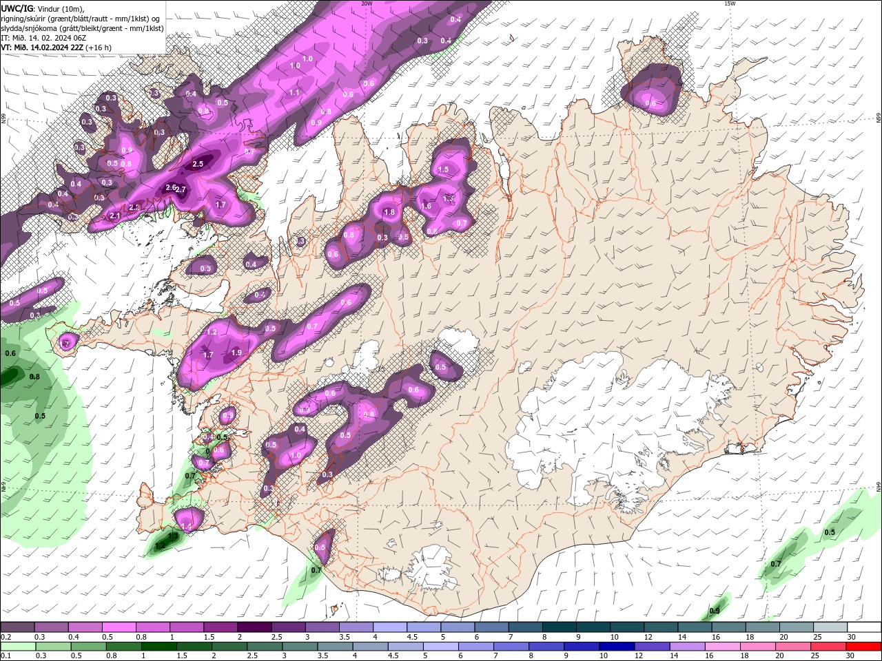Pick the dark green lower-row swatch between 1 and 1.5

click(x=158, y=647)
